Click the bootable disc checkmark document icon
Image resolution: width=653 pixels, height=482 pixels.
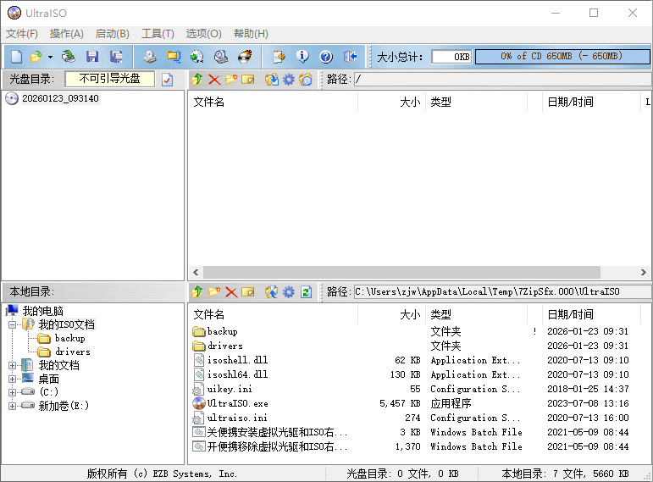tap(168, 79)
